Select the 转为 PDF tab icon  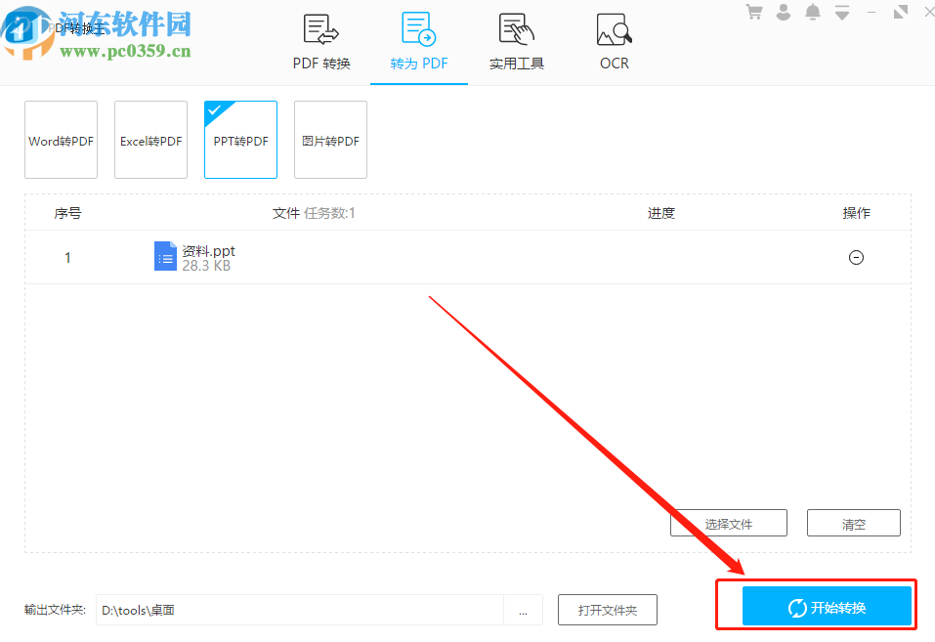pos(418,29)
